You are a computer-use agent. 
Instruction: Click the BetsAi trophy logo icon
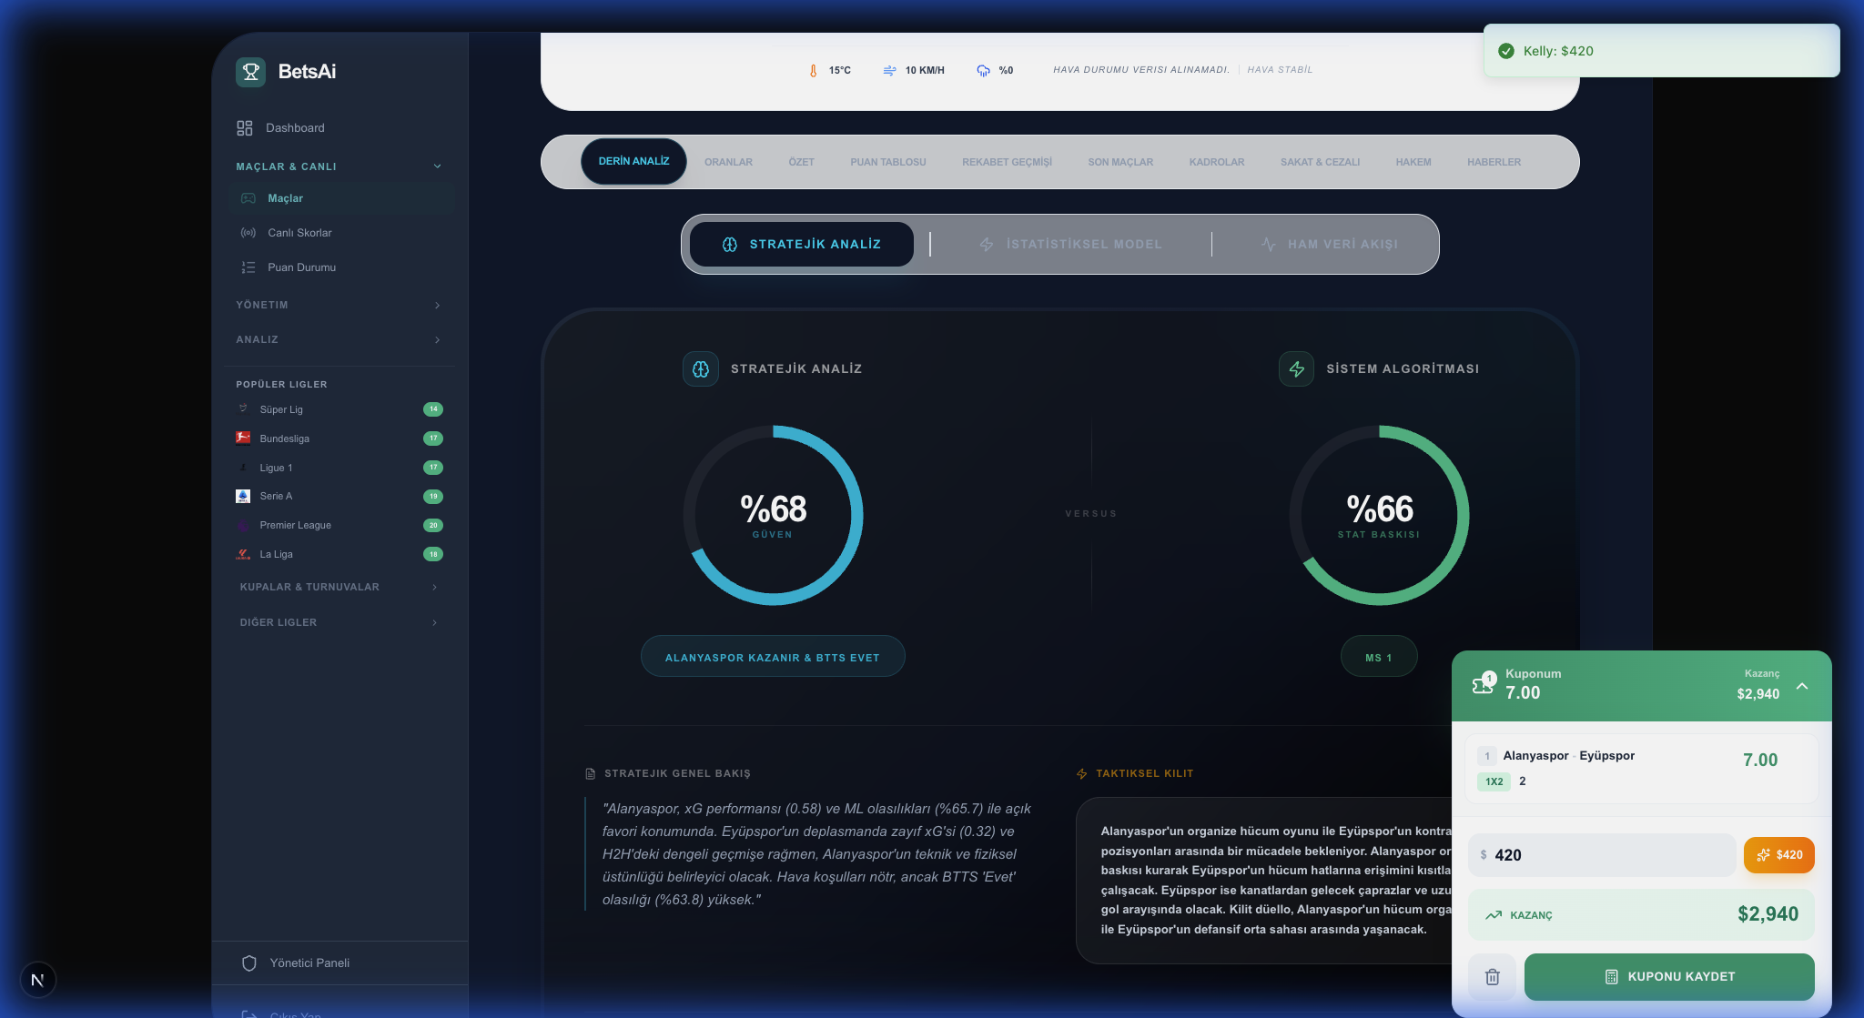click(x=250, y=72)
